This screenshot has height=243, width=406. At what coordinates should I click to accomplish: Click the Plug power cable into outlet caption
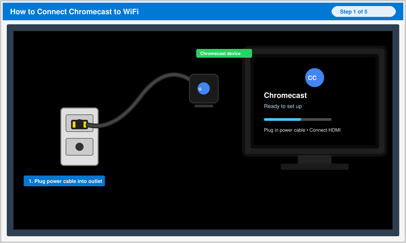tap(64, 181)
